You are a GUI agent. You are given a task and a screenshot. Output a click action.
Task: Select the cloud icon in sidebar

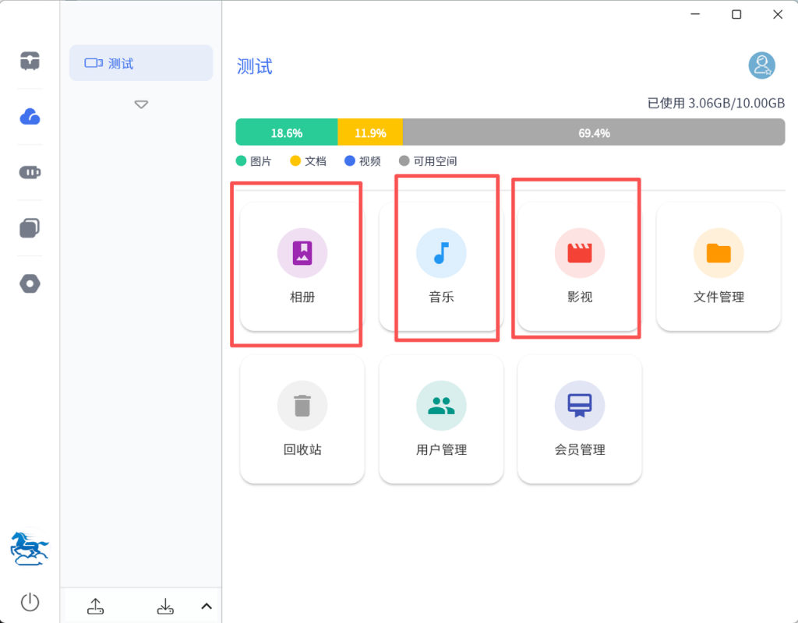[30, 117]
